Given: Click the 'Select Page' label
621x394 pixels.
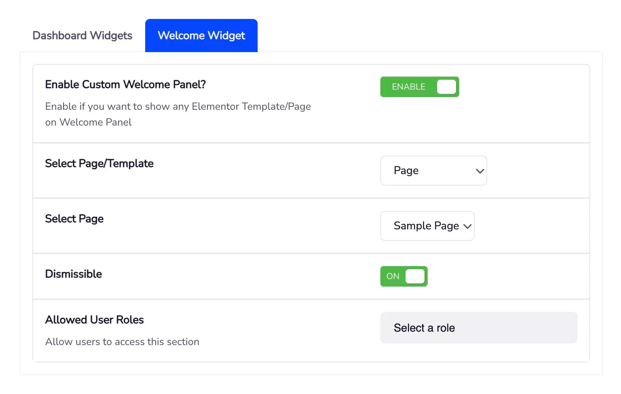Looking at the screenshot, I should coord(74,219).
